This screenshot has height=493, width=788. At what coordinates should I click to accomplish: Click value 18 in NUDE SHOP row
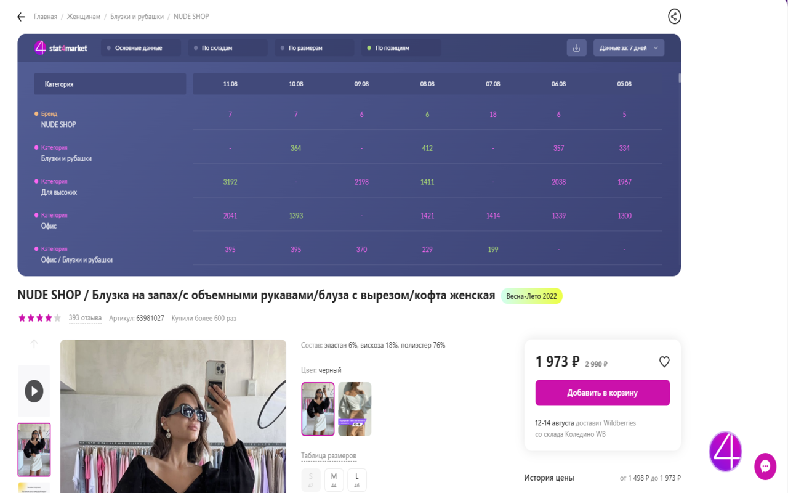493,114
